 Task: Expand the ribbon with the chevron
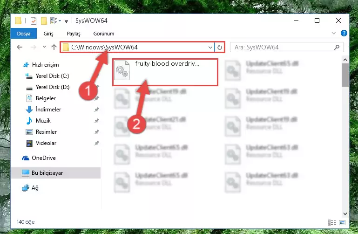[x=334, y=33]
